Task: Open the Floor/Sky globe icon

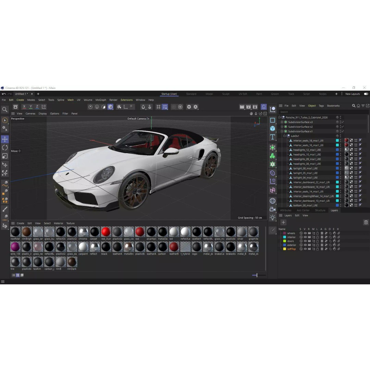Action: [273, 201]
